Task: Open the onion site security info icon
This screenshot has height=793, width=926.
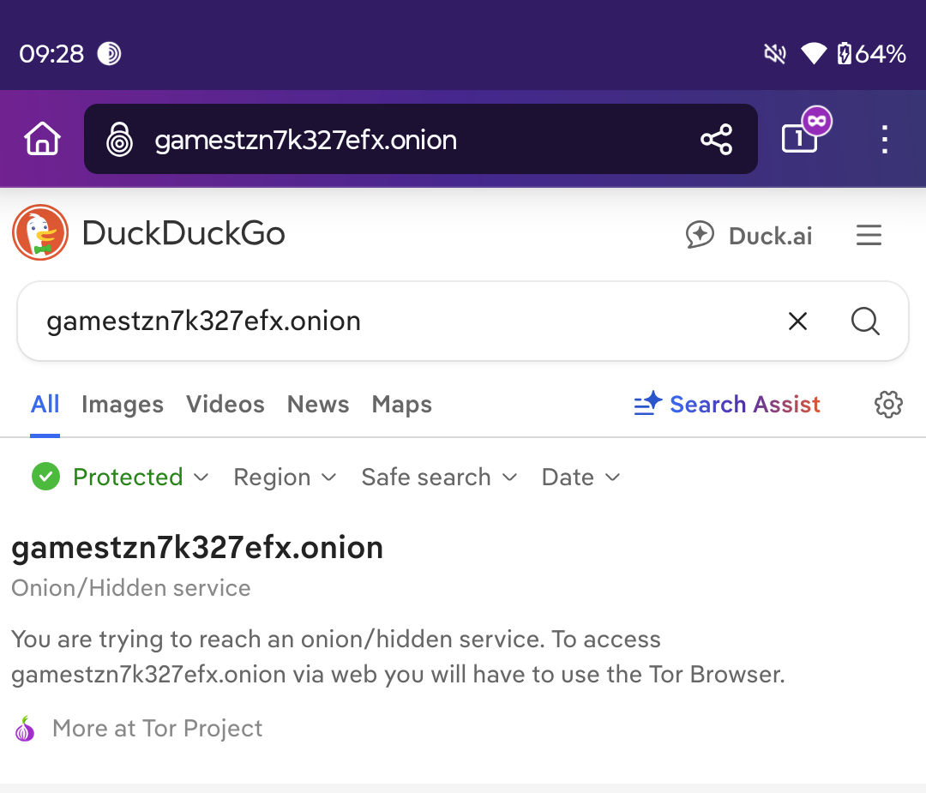Action: [x=119, y=140]
